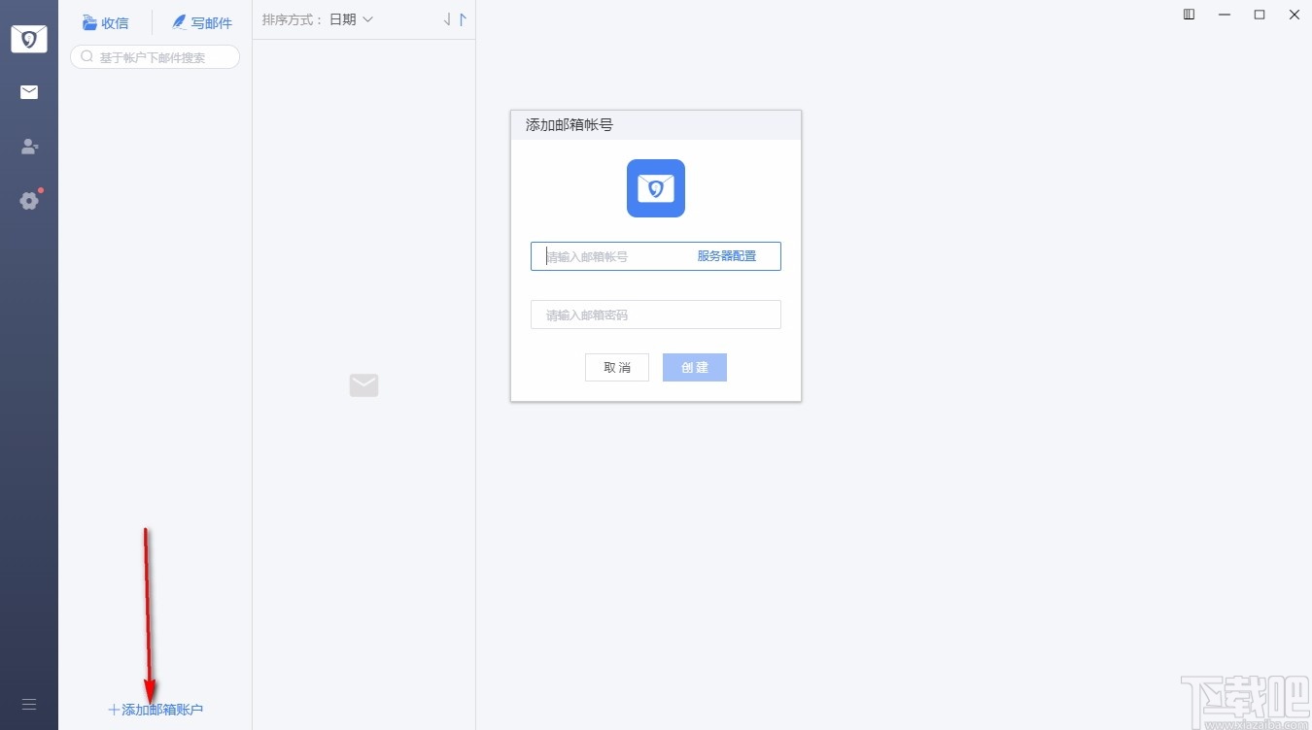Minimize the mail client window
1312x730 pixels.
coord(1225,15)
